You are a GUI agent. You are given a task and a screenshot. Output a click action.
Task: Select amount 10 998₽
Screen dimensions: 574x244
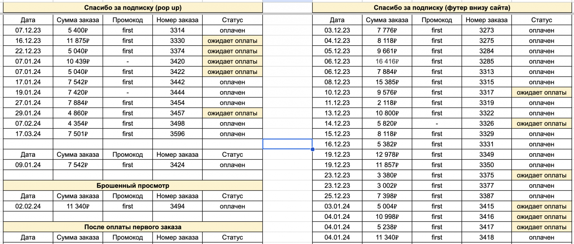pyautogui.click(x=387, y=217)
